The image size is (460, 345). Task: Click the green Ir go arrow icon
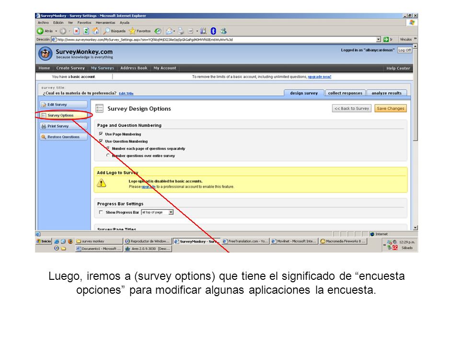pos(386,39)
